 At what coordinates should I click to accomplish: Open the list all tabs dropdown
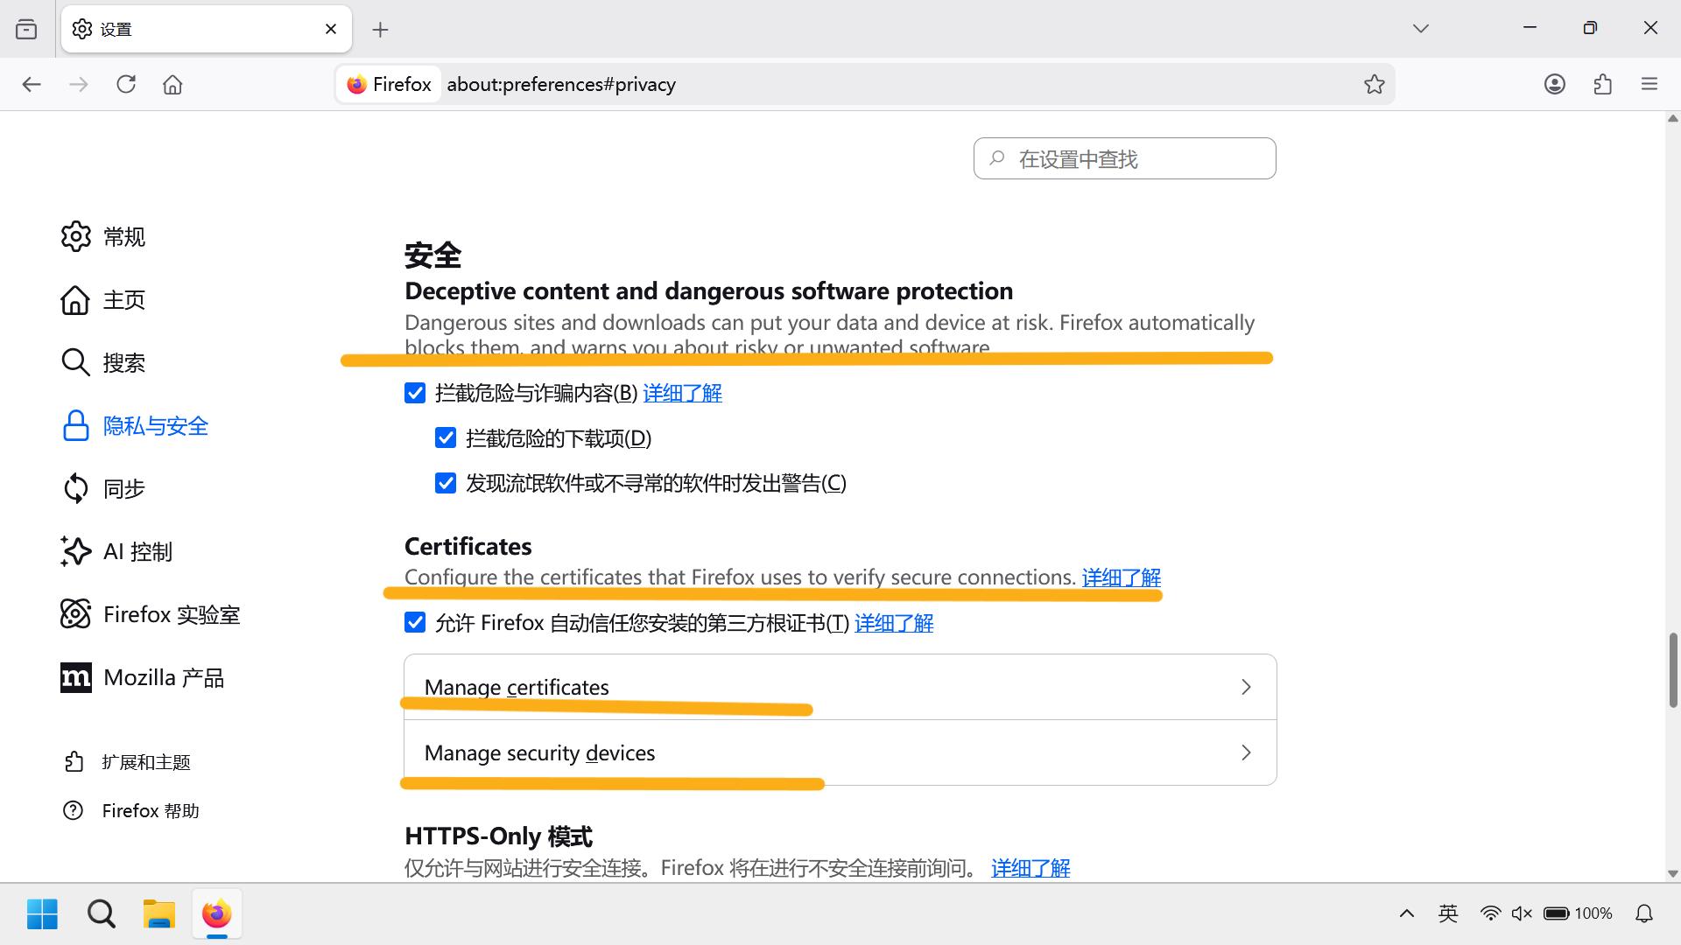(1421, 29)
